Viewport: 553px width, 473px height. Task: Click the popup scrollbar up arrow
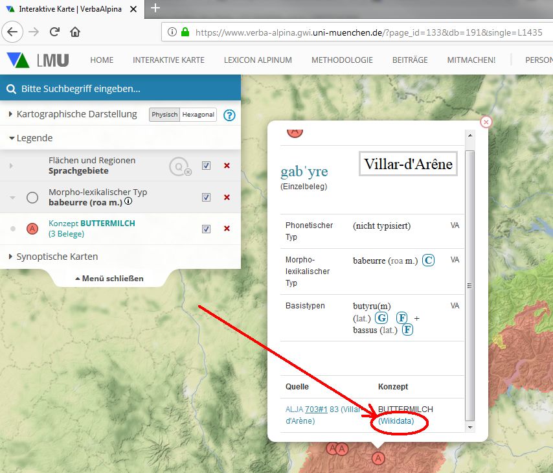click(469, 135)
